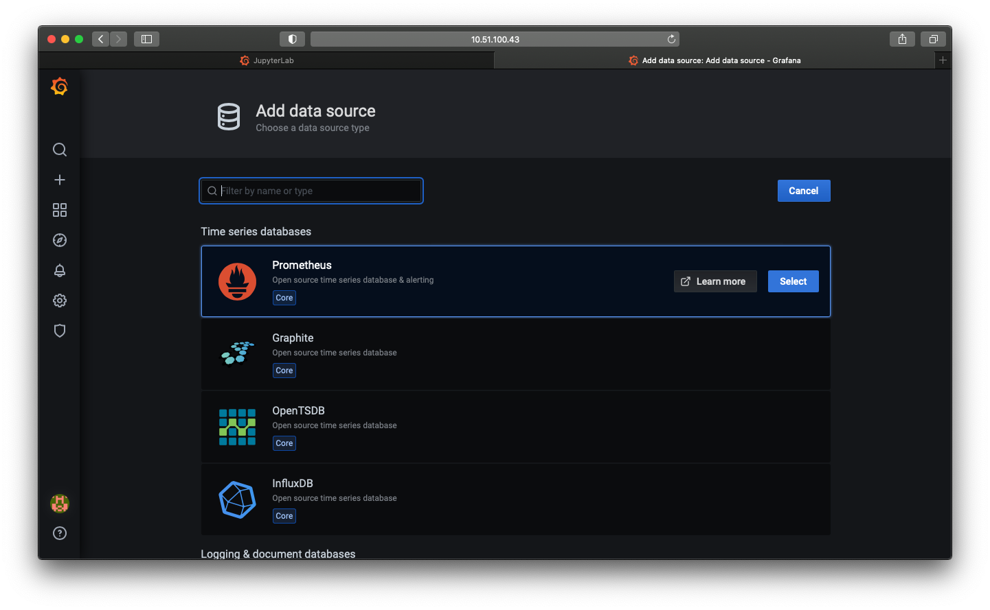Open the Search icon in sidebar
Image resolution: width=990 pixels, height=610 pixels.
click(x=60, y=150)
